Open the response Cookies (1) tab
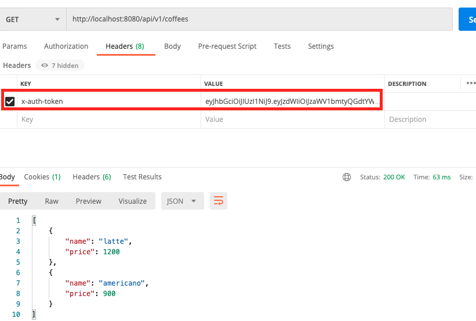Viewport: 476px width, 321px height. point(42,177)
